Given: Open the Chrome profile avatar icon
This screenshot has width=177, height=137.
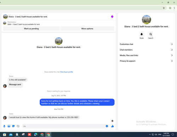Looking at the screenshot, I should coord(170,8).
